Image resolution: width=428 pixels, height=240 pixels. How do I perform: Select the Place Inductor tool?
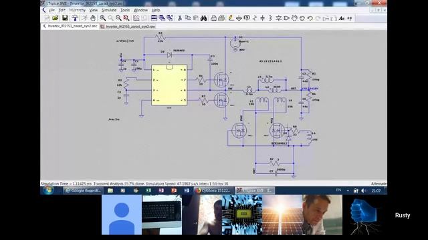coord(270,18)
